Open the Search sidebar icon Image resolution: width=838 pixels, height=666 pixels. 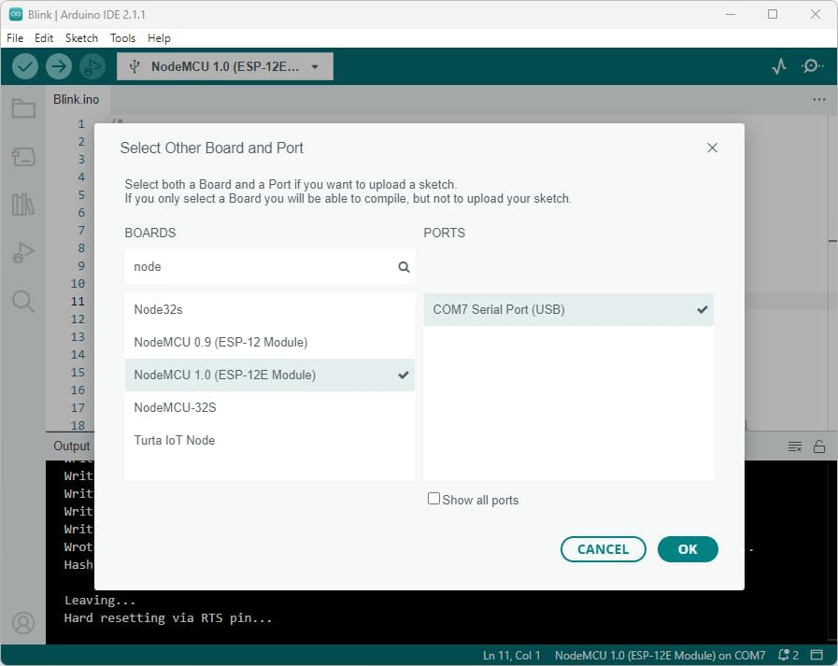tap(23, 302)
